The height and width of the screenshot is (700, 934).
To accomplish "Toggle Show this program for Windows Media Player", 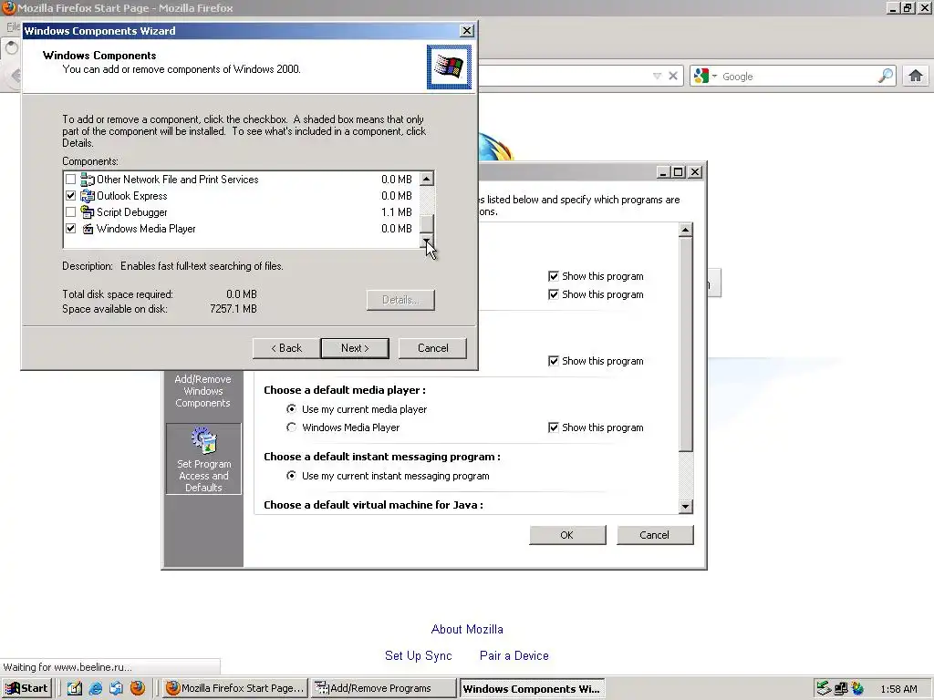I will coord(554,427).
